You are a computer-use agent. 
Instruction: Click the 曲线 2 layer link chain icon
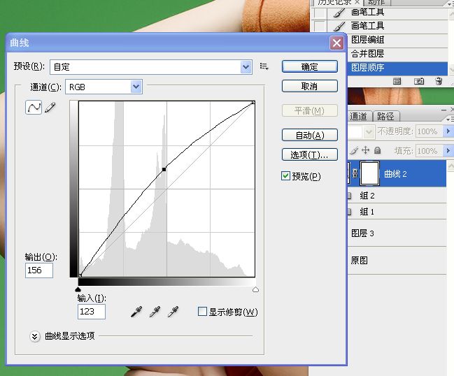(355, 173)
